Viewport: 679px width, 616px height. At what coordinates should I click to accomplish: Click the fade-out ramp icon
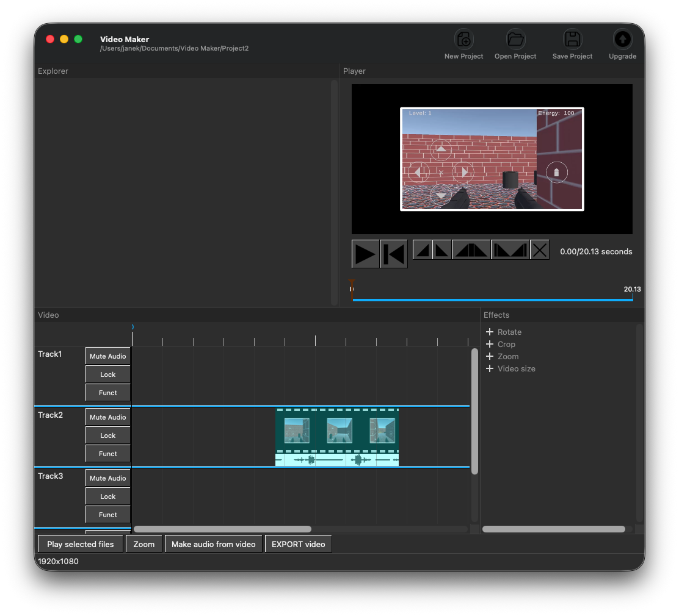442,250
